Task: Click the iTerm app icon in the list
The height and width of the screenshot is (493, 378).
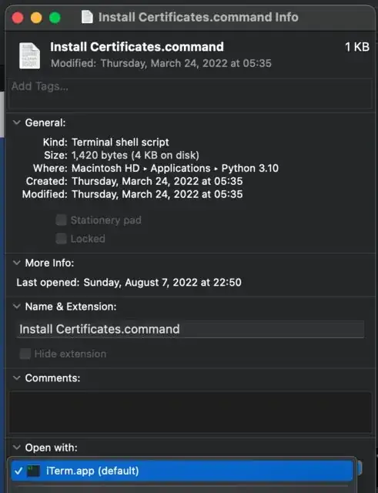Action: [x=33, y=471]
